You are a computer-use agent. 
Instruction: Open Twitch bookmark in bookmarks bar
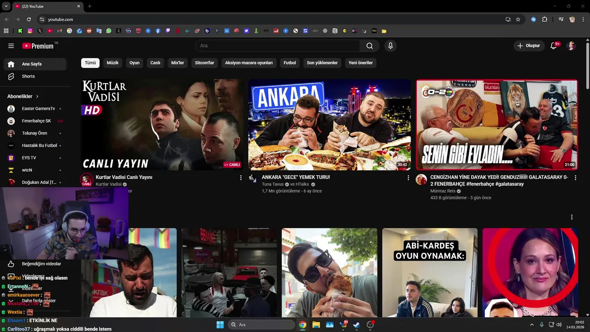[x=168, y=31]
